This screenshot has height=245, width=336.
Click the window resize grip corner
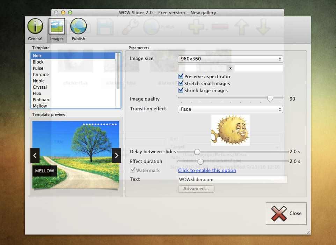308,232
